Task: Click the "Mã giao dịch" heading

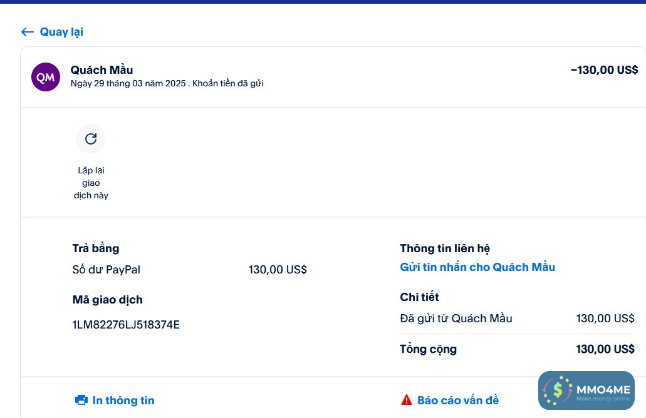Action: coord(108,300)
